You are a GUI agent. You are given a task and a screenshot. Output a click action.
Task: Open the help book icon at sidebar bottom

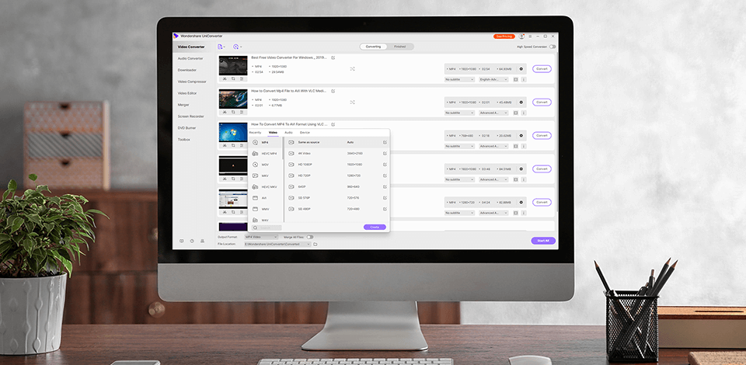pyautogui.click(x=181, y=241)
